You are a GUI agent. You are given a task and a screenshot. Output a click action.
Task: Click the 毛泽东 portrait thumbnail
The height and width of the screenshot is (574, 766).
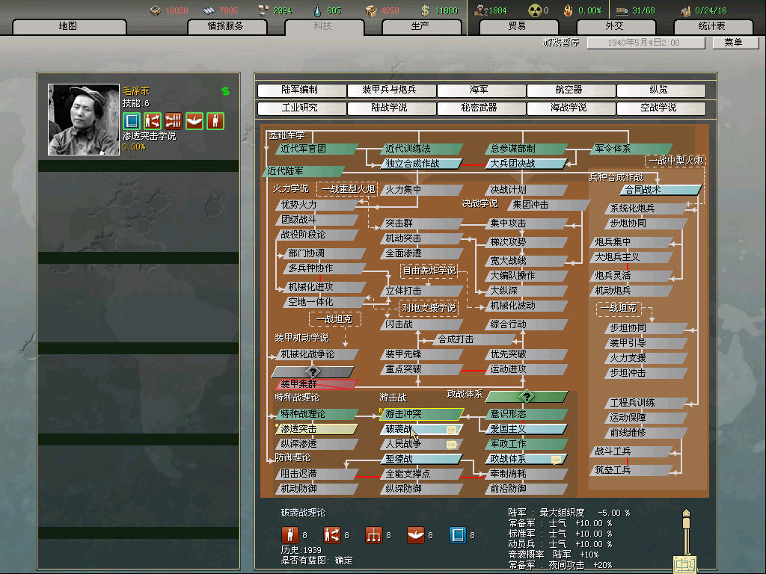[x=84, y=120]
